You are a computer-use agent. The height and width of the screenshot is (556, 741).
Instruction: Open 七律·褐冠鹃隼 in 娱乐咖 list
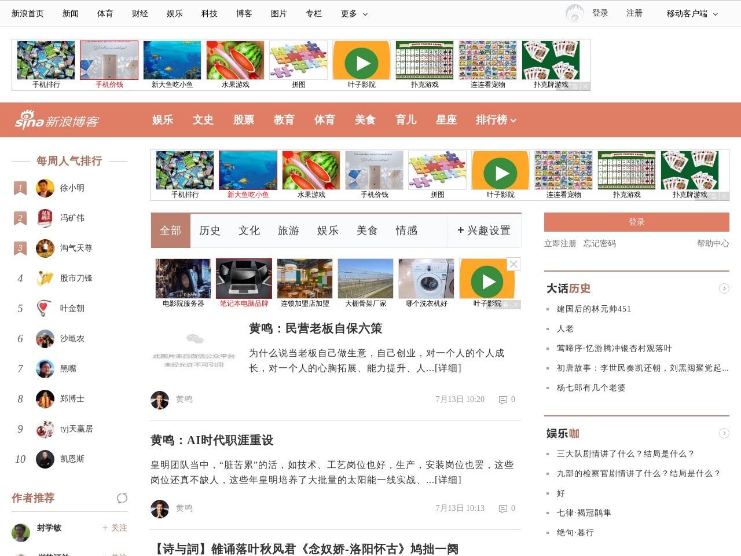tap(584, 513)
